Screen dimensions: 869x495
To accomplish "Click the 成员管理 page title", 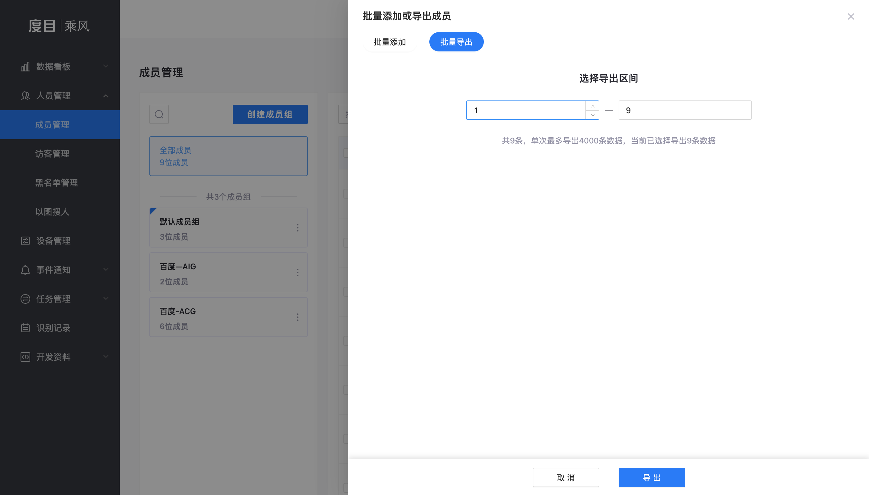I will [161, 72].
